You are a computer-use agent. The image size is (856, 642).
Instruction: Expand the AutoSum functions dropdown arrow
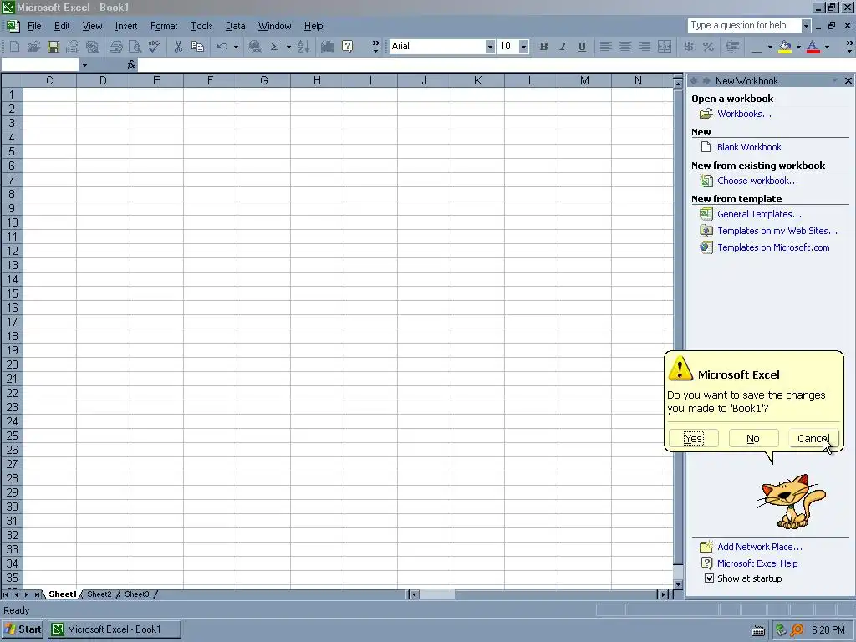(288, 47)
